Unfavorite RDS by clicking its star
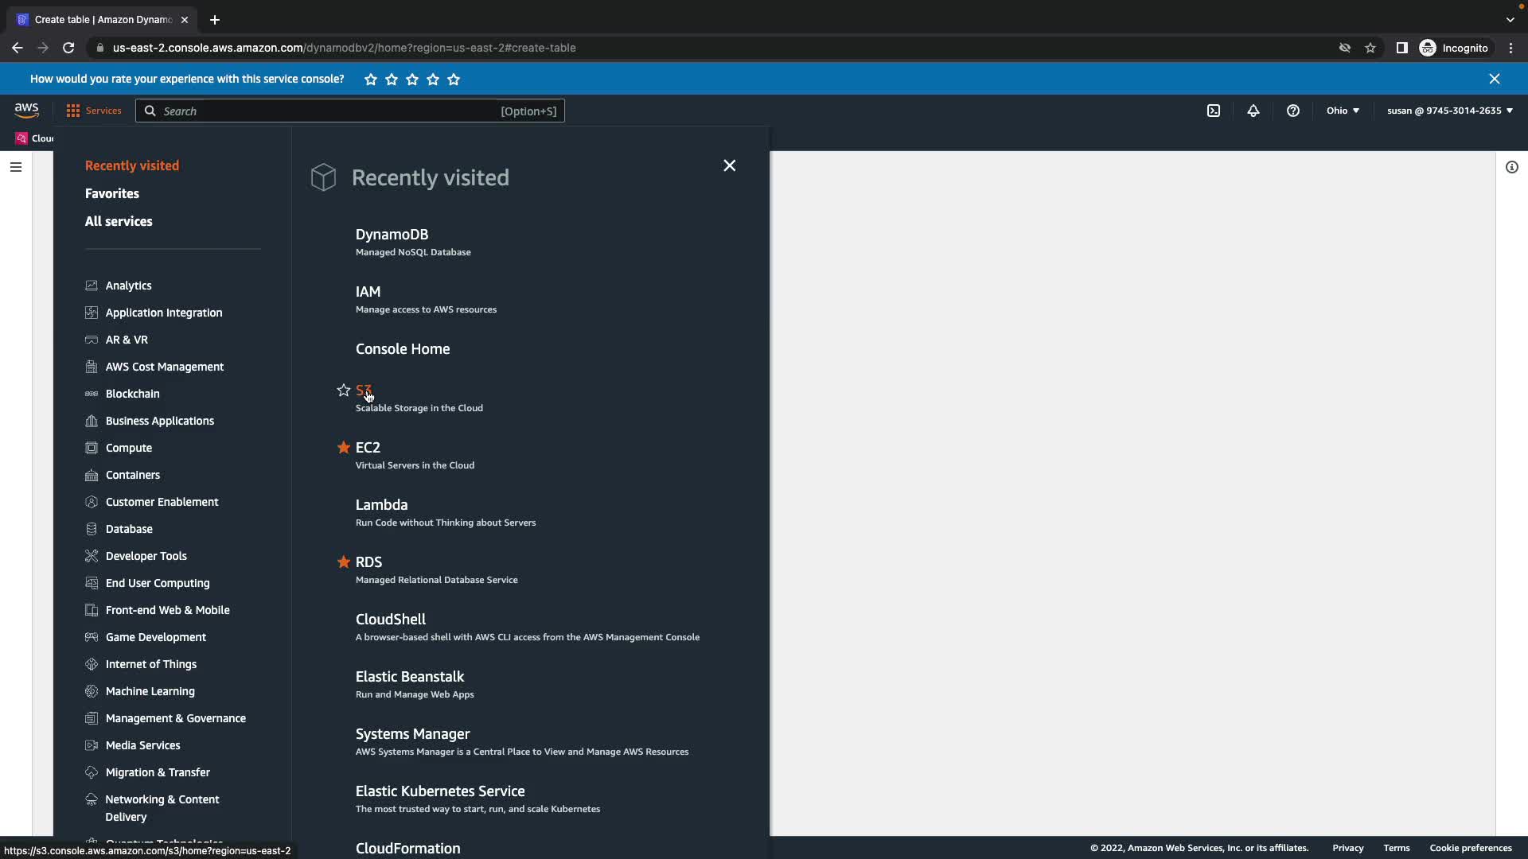The width and height of the screenshot is (1528, 859). point(343,562)
